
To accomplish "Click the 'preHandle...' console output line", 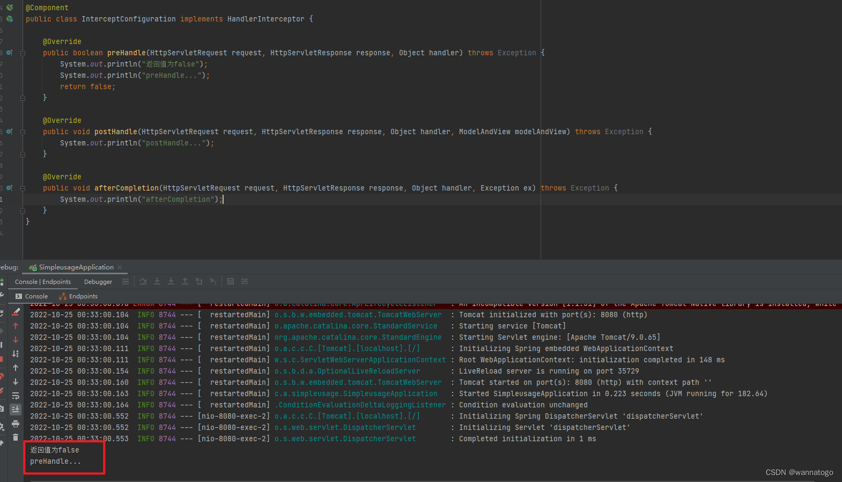I will pos(56,461).
